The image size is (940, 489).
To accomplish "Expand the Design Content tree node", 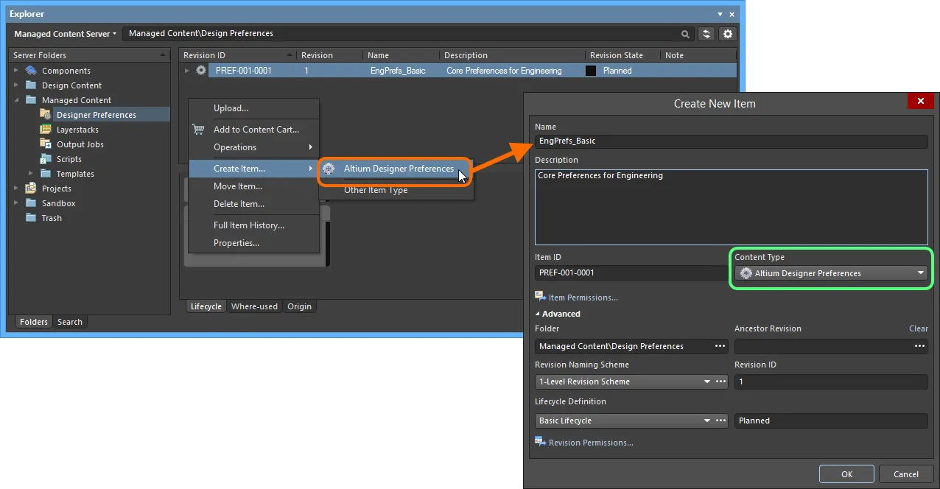I will click(x=16, y=85).
